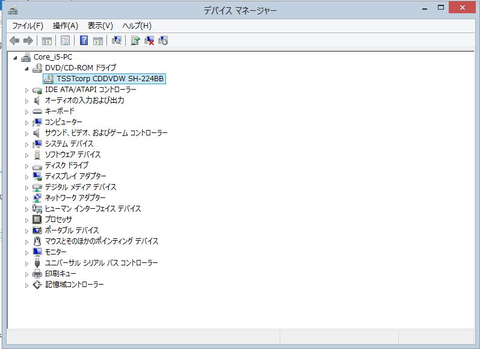This screenshot has width=480, height=349.
Task: Expand the ディスク ドライブ node
Action: tap(26, 166)
